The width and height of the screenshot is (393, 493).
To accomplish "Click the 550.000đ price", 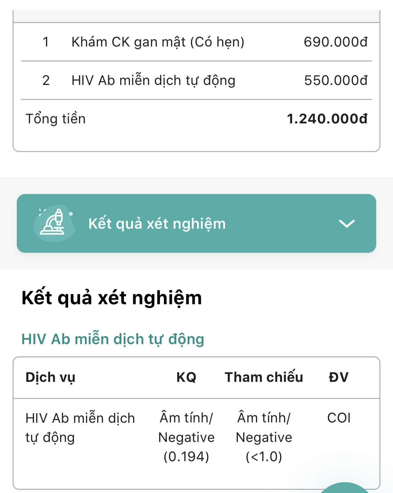I will pyautogui.click(x=335, y=80).
